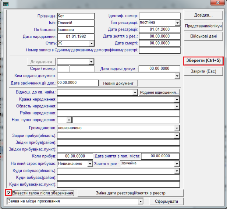Viewport: 227px width, 209px height.
Task: Expand the 'Країна народження' dropdown
Action: pos(177,100)
